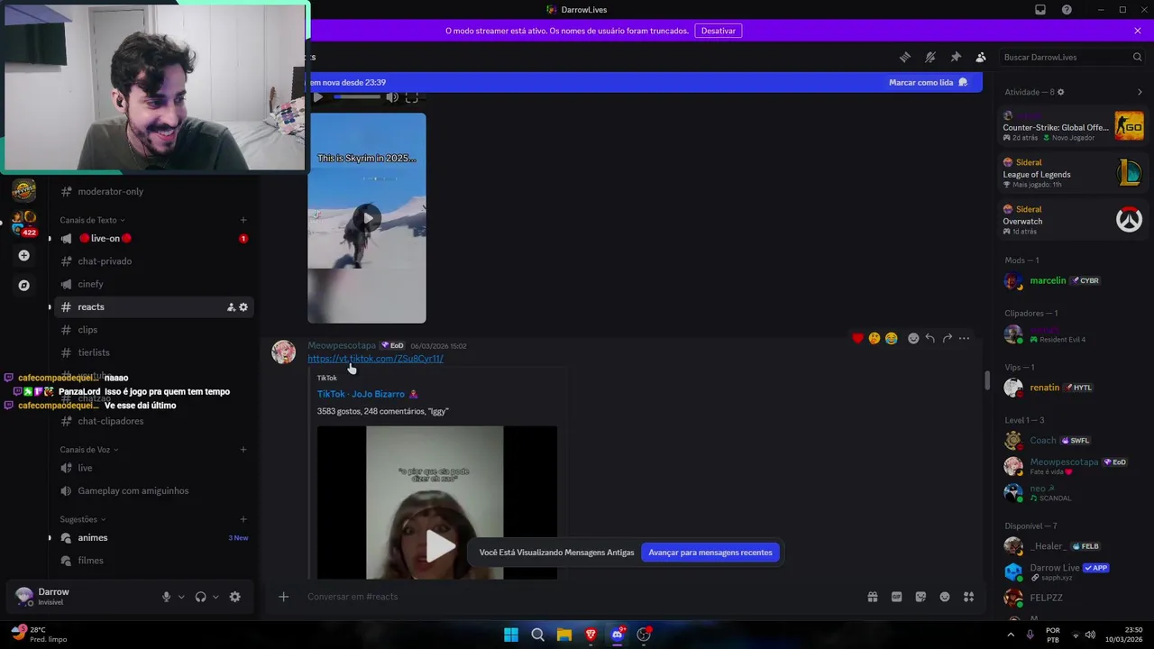Screen dimensions: 1154x649
Task: Open pinned messages icon
Action: [x=956, y=57]
